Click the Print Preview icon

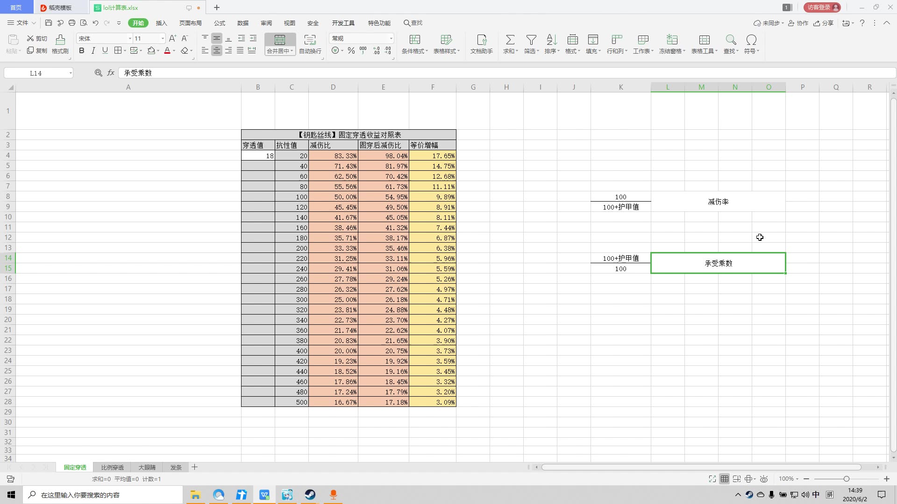point(84,23)
